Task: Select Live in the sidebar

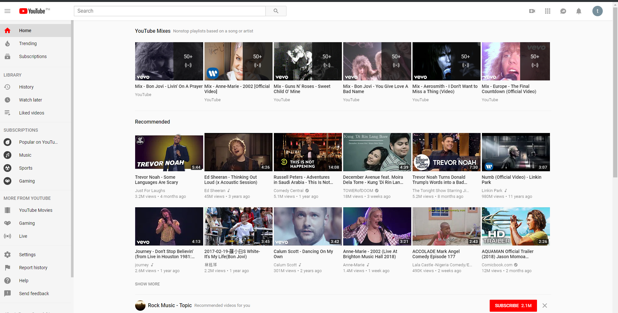Action: tap(35, 236)
